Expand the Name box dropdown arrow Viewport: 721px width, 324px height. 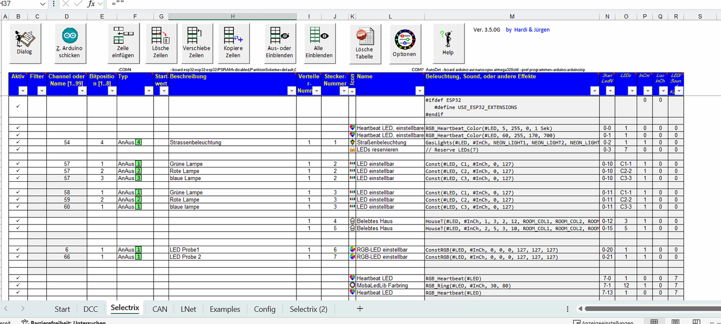[x=43, y=4]
